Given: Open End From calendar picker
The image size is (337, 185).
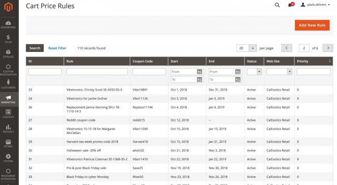Looking at the screenshot, I should point(238,71).
